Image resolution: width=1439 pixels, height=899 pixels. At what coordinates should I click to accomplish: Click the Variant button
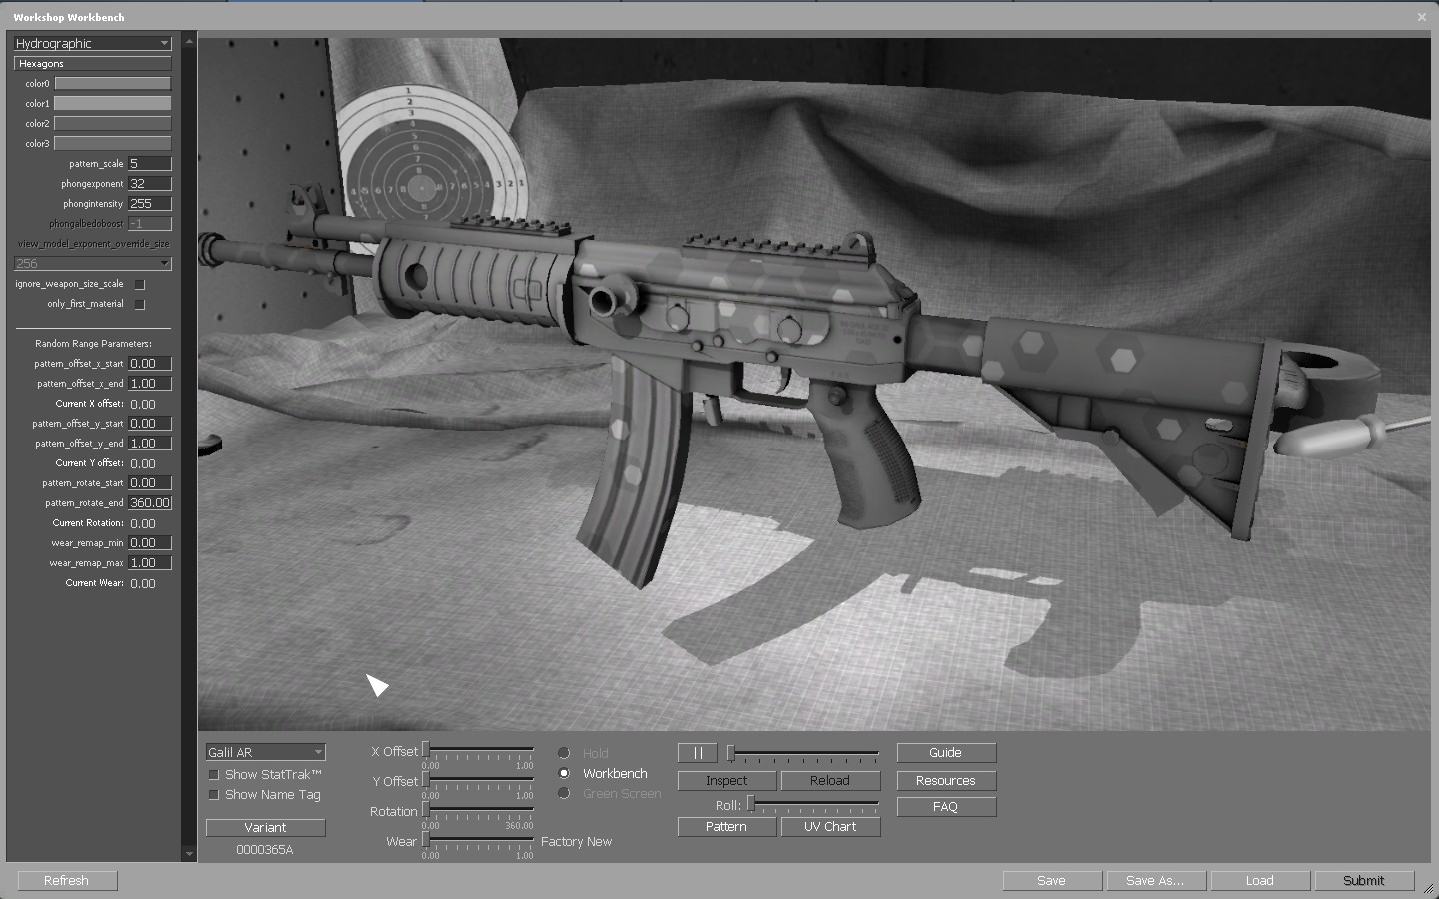coord(265,827)
